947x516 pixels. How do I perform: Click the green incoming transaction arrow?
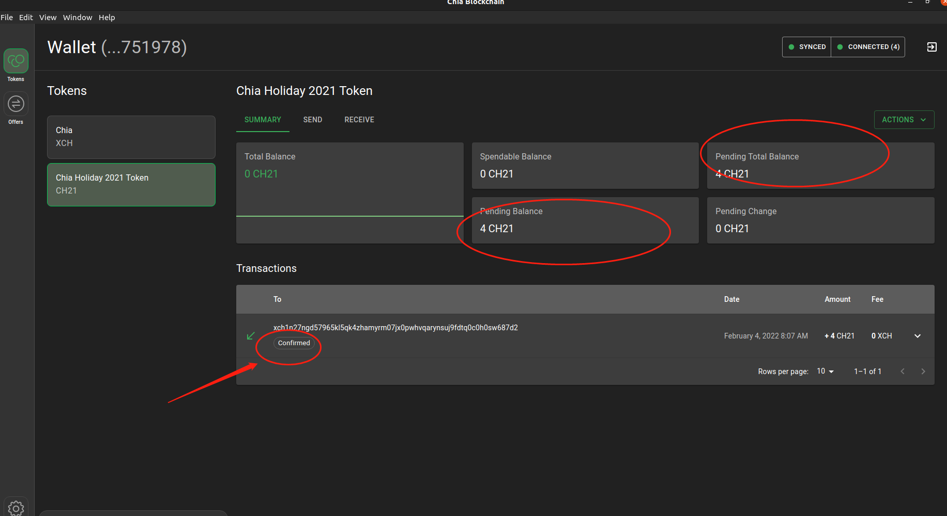click(x=251, y=336)
